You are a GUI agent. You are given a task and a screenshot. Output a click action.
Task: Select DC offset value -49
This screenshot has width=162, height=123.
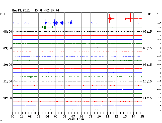tap(159, 31)
